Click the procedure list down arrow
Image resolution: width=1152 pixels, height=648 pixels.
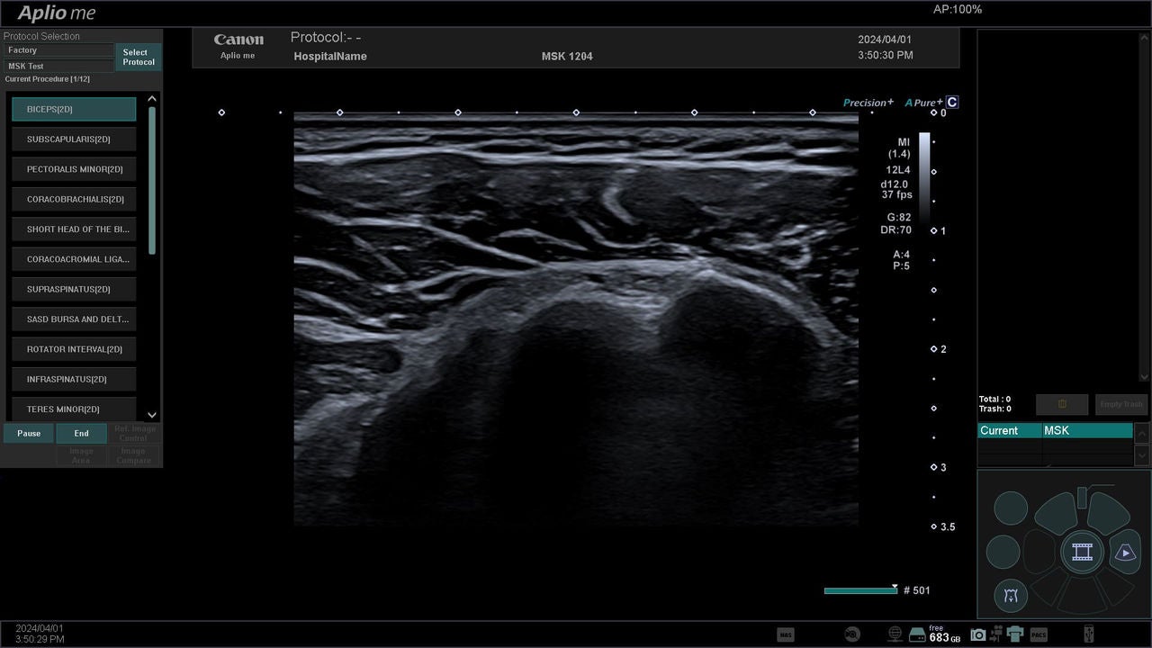click(x=151, y=415)
